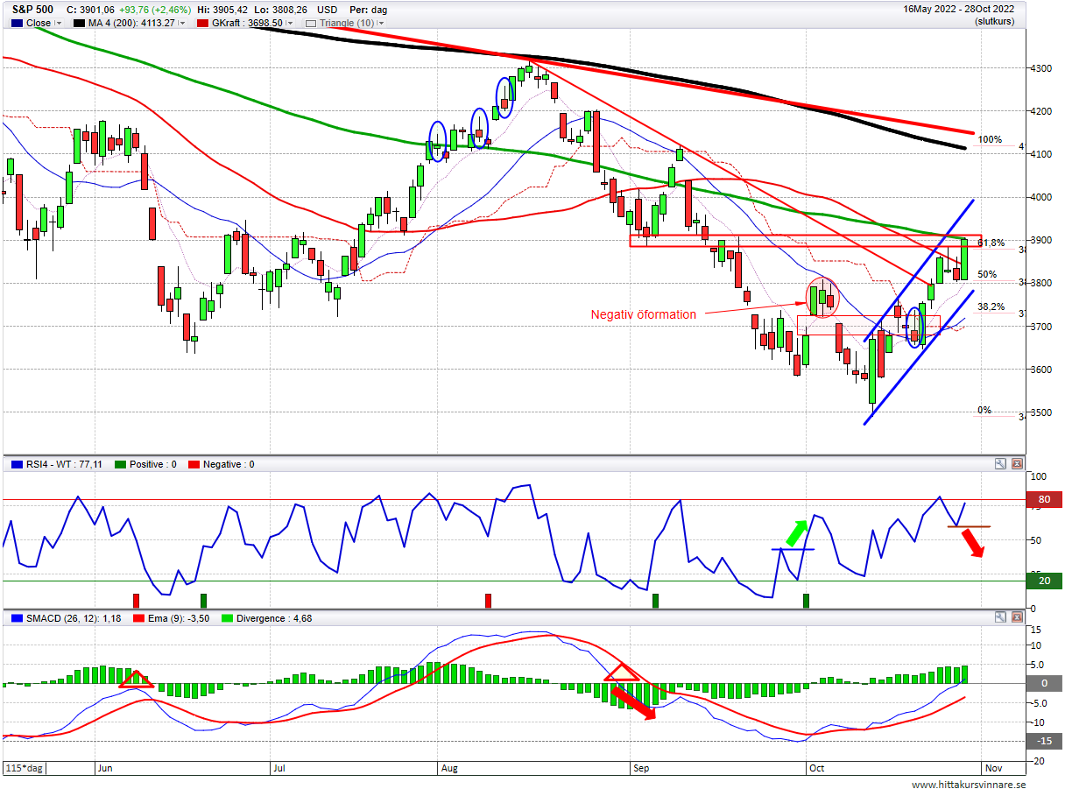Open settings wrench for the RSI4 panel
The height and width of the screenshot is (789, 1065).
(x=1000, y=464)
